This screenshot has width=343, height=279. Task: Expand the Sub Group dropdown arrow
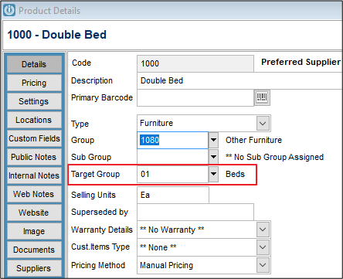[x=213, y=157]
